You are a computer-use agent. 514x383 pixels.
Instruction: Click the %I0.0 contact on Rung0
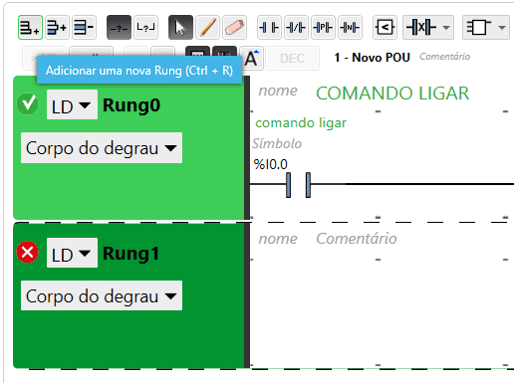coord(298,185)
